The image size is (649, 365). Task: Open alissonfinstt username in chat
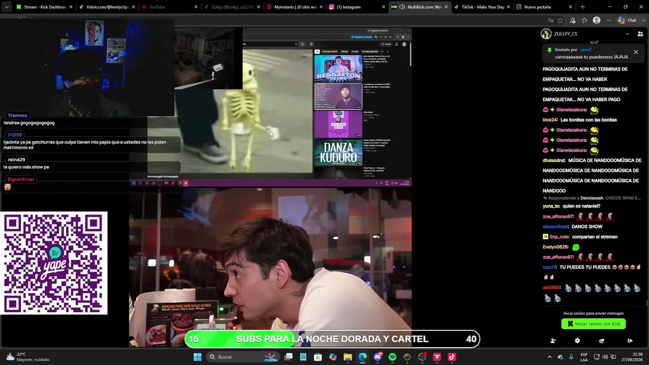pos(555,227)
